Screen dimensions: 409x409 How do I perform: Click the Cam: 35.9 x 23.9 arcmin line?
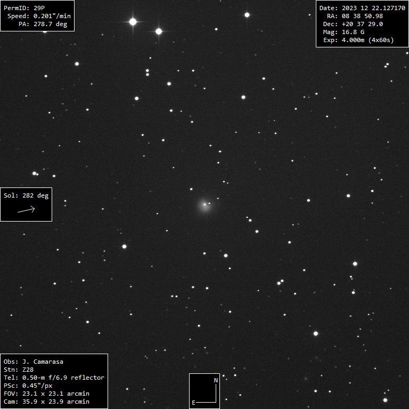point(46,402)
